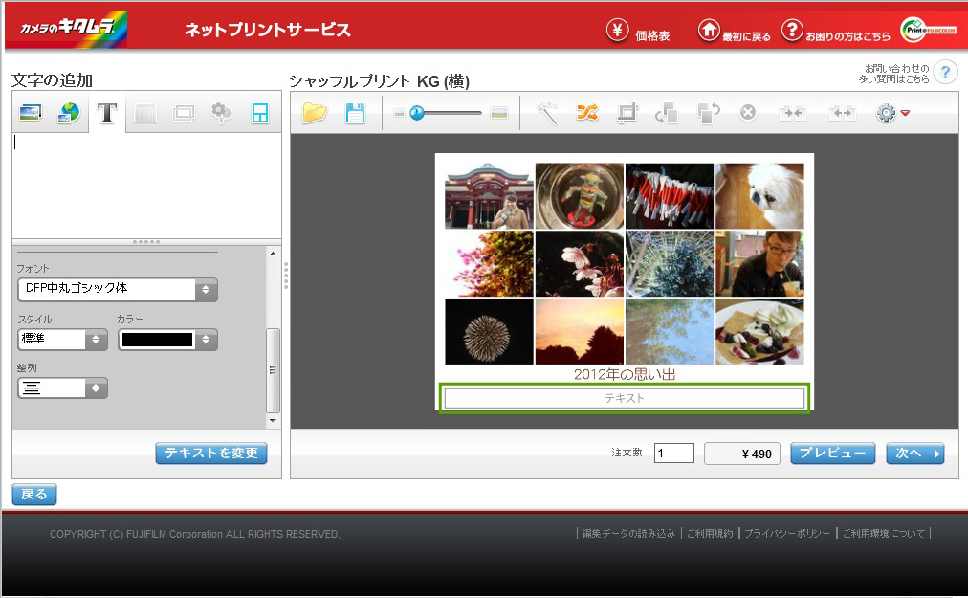Viewport: 968px width, 598px height.
Task: Expand the スタイル style dropdown
Action: coord(63,340)
